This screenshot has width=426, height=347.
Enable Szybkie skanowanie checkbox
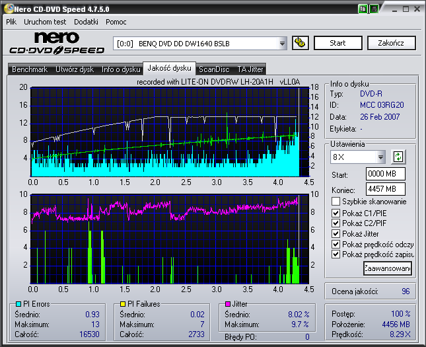click(336, 202)
